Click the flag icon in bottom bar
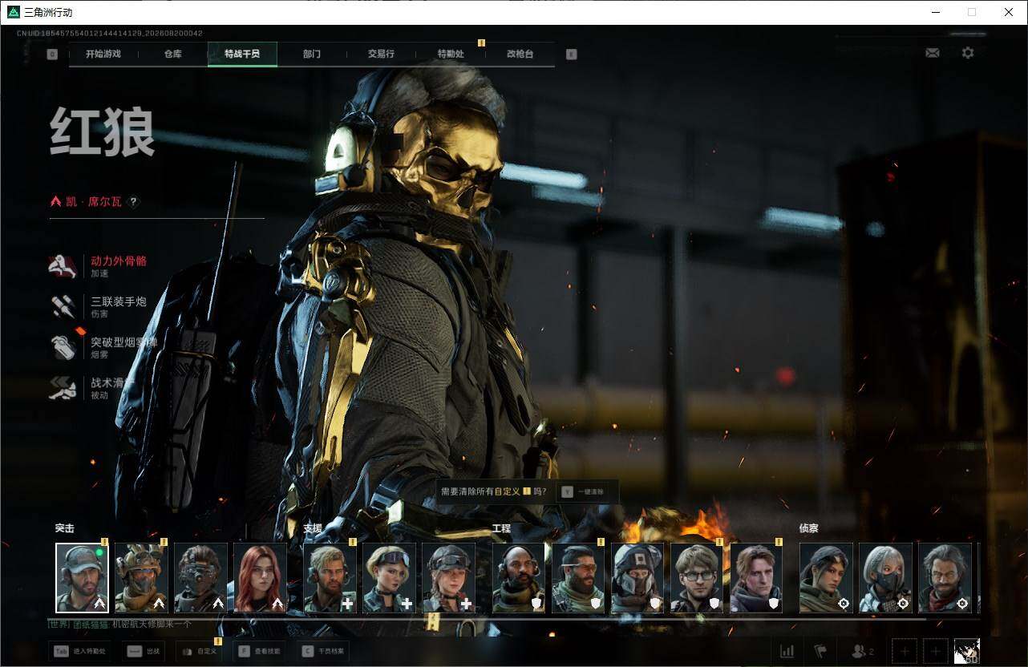The image size is (1028, 667). coord(820,651)
